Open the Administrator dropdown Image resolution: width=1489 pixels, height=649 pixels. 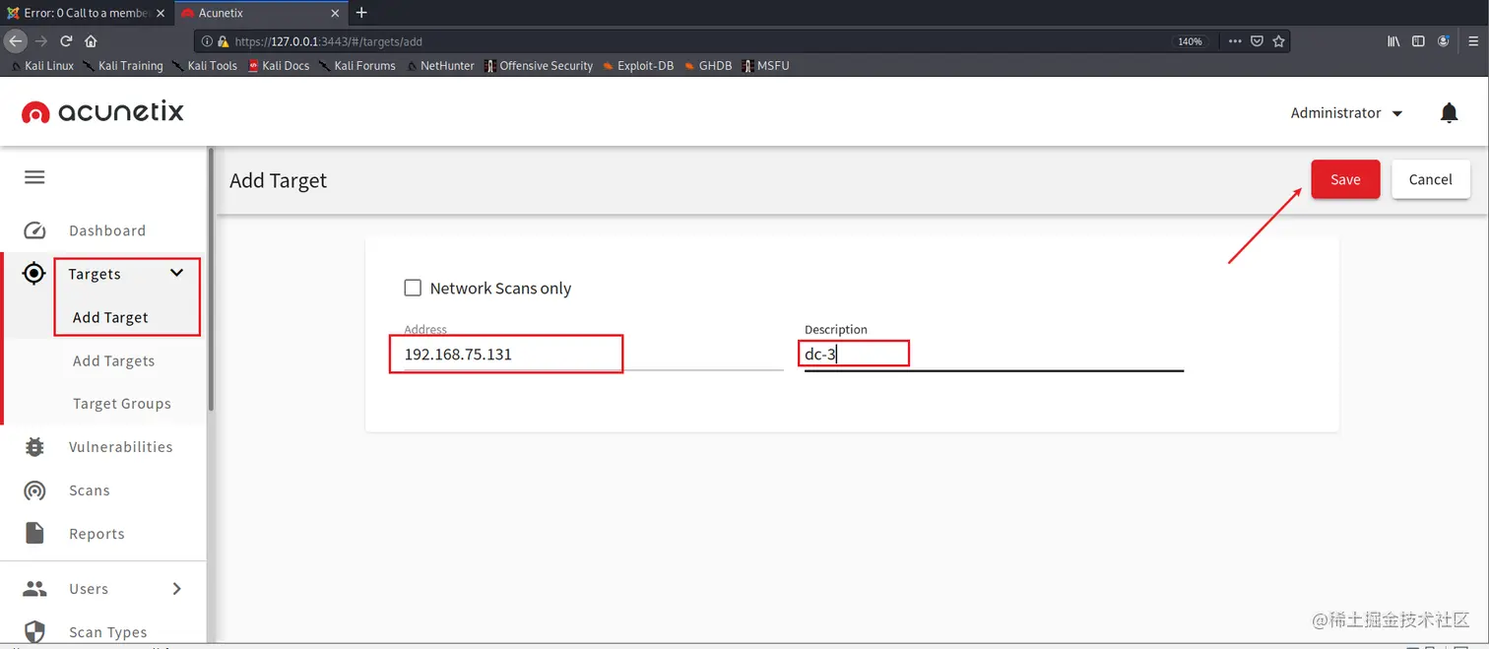click(1346, 113)
